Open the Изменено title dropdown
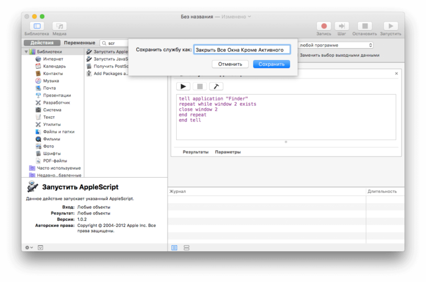The height and width of the screenshot is (282, 426). click(236, 16)
